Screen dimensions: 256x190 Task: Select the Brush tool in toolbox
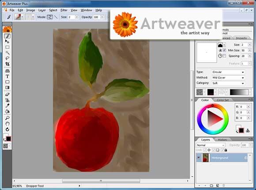7,36
